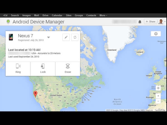Open the user profile avatar
This screenshot has height=125, width=167.
[x=161, y=22]
